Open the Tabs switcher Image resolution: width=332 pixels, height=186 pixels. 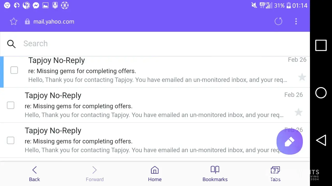[x=275, y=174]
